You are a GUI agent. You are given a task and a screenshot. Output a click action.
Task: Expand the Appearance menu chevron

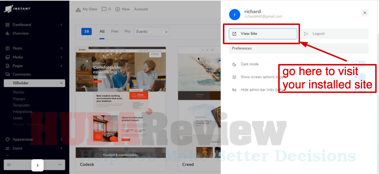click(x=61, y=139)
